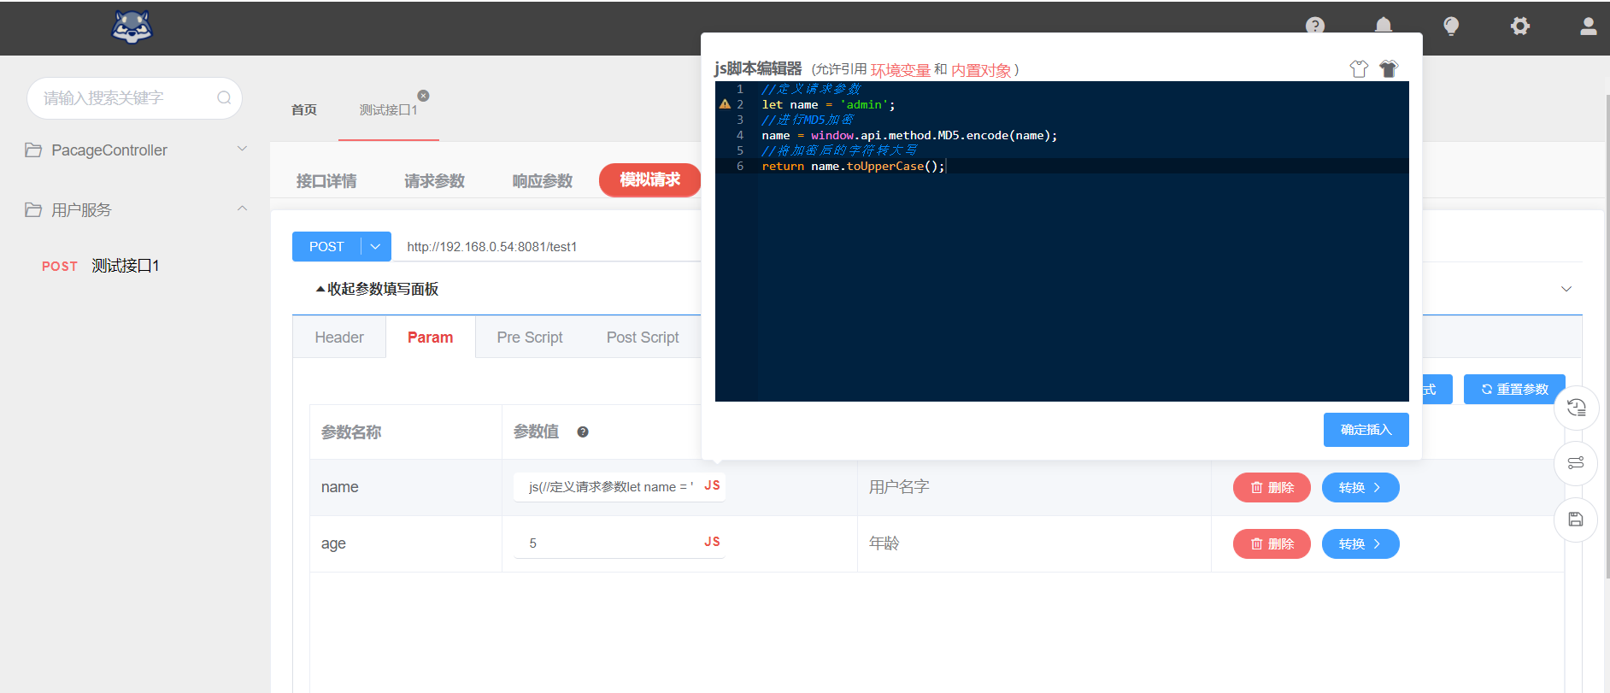Click the POST method button
The width and height of the screenshot is (1610, 693).
pyautogui.click(x=326, y=246)
